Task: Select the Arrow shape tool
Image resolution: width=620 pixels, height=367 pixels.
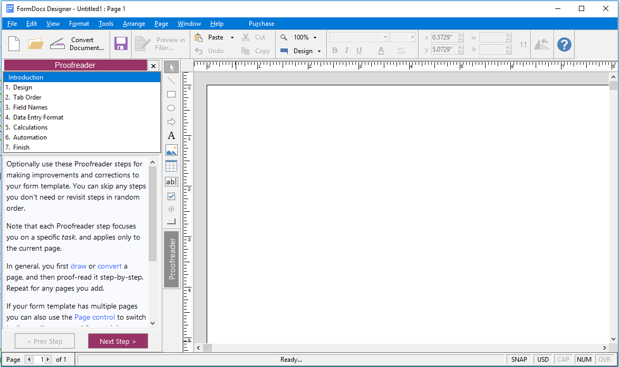Action: point(171,122)
